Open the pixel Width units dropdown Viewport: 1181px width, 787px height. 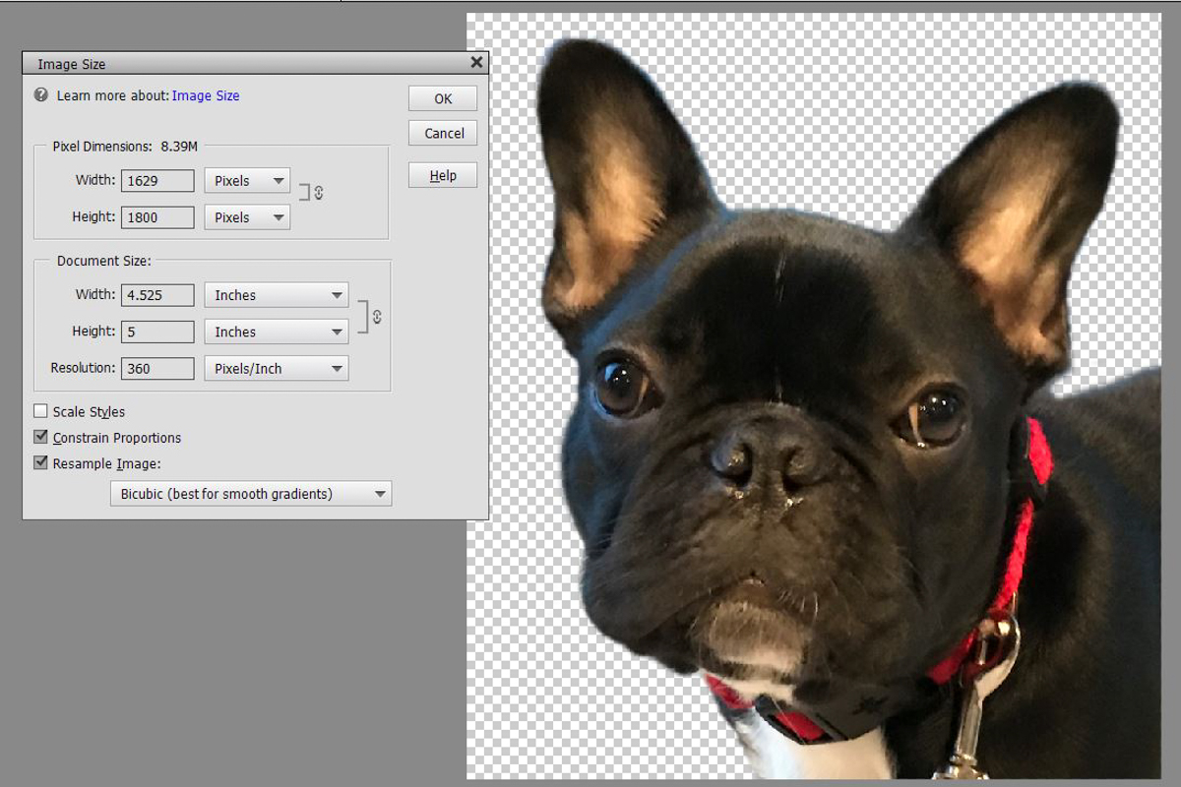[x=247, y=181]
